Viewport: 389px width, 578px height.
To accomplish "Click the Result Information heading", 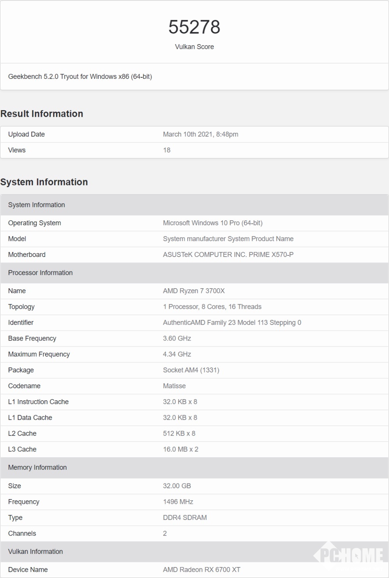I will (x=42, y=114).
